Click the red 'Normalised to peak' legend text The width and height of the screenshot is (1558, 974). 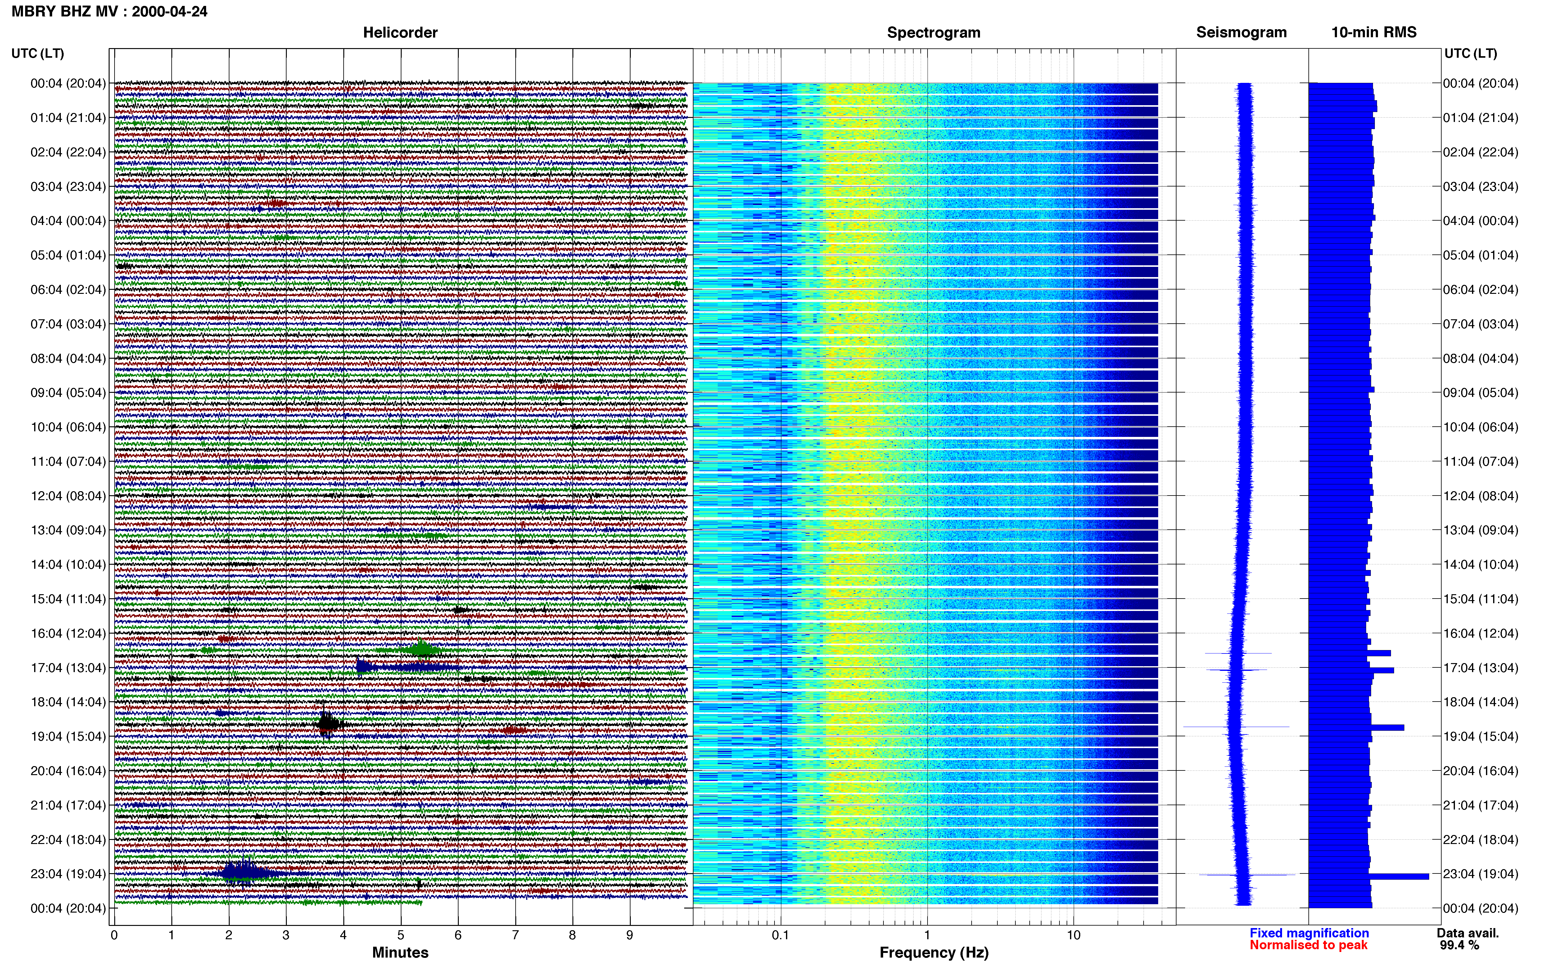(x=1308, y=945)
